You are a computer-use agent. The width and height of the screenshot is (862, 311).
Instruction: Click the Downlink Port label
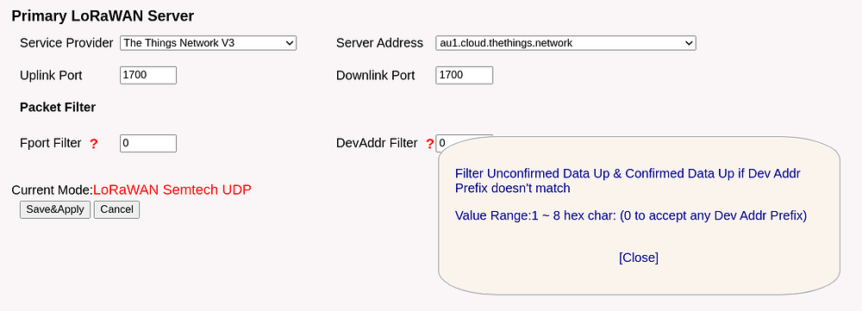(x=376, y=75)
